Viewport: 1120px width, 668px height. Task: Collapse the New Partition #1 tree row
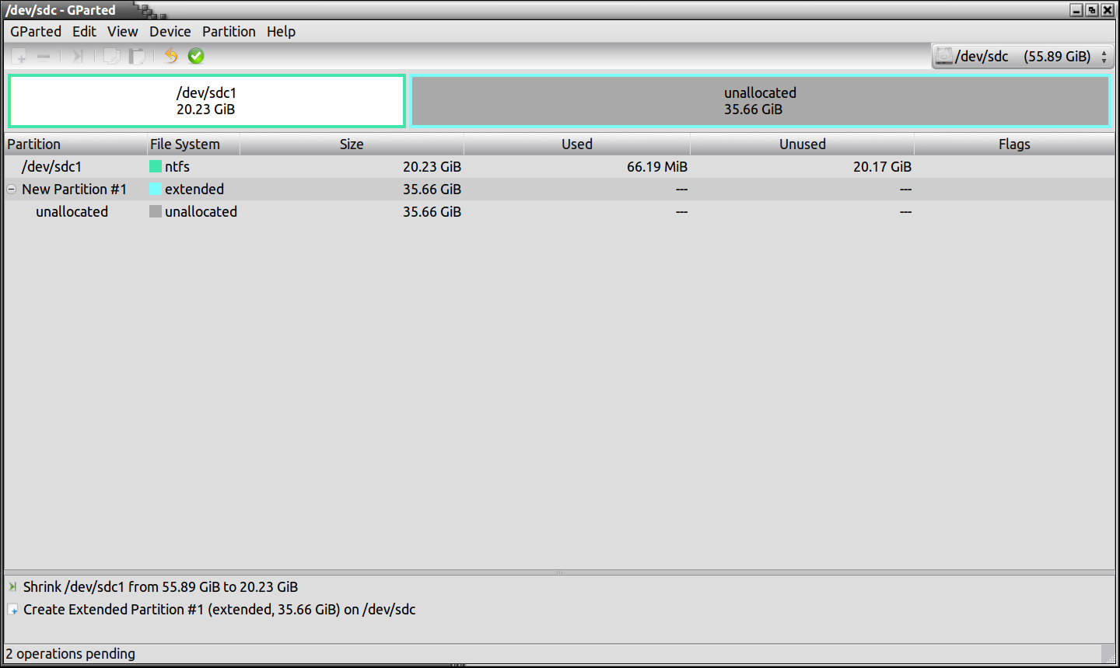click(12, 190)
